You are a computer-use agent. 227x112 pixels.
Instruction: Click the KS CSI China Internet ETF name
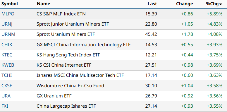64,65
